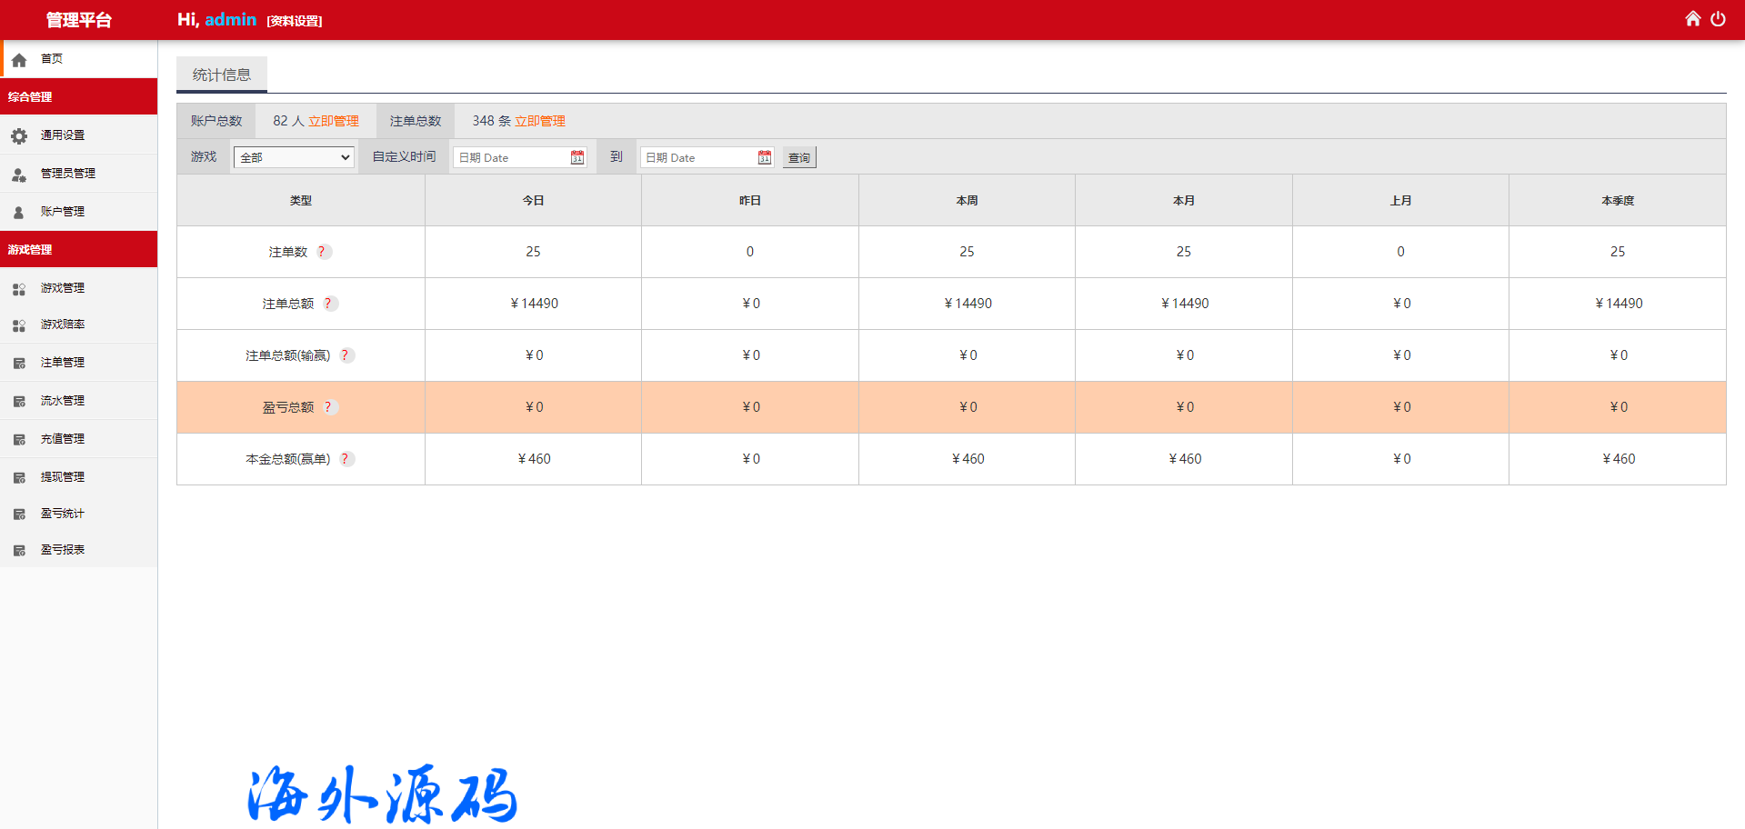Click 立即管理 link next to 82 人

pyautogui.click(x=333, y=121)
